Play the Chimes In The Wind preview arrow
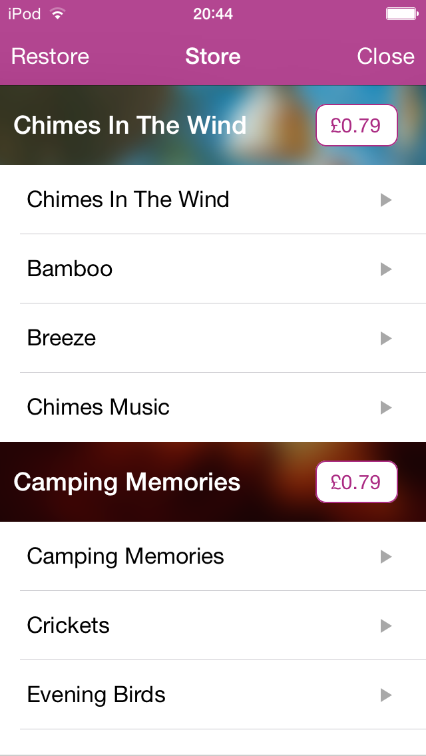Screen dimensions: 426x756 point(385,200)
